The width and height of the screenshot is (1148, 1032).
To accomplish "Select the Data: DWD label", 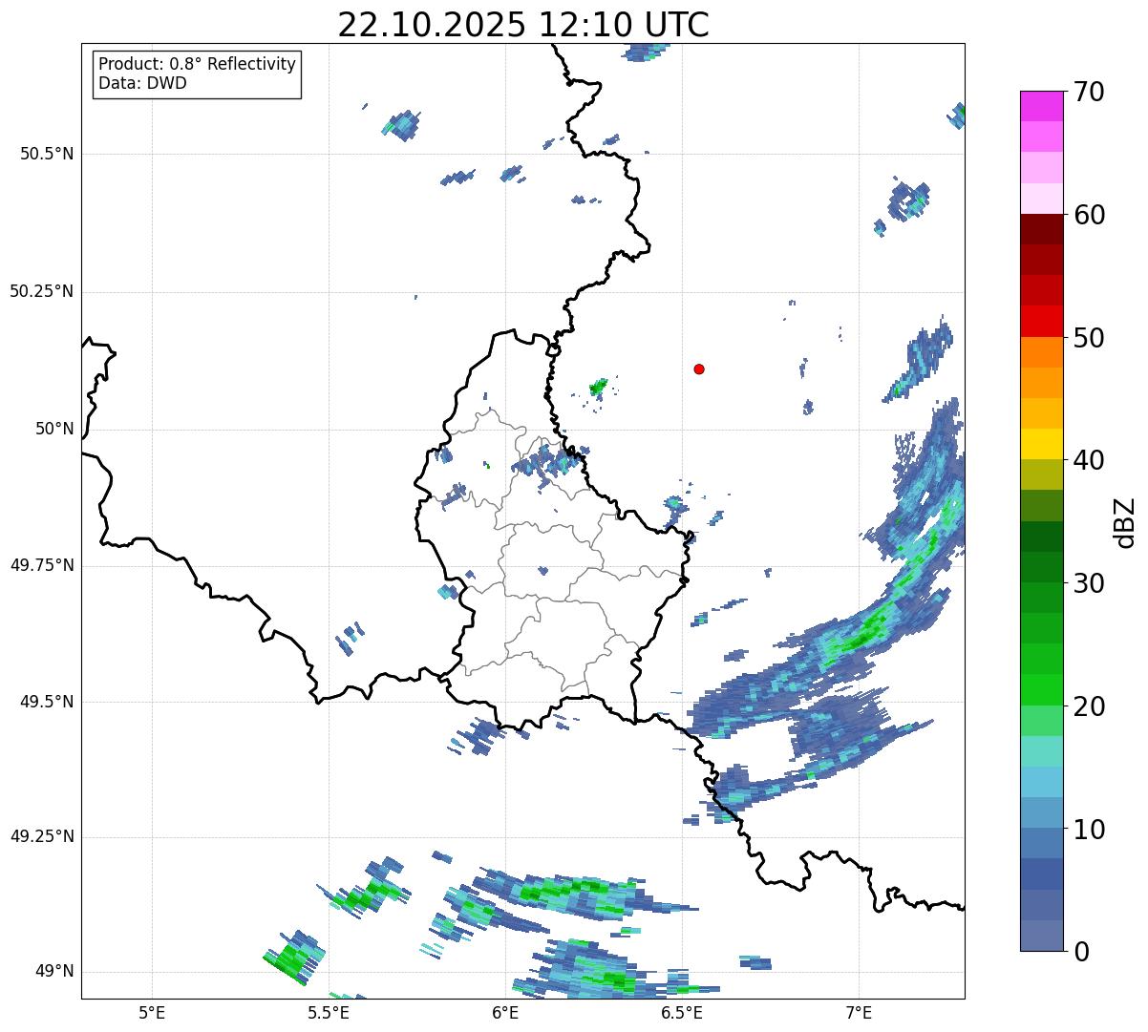I will (142, 83).
